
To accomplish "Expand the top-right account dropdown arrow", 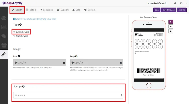I will pos(187,3).
